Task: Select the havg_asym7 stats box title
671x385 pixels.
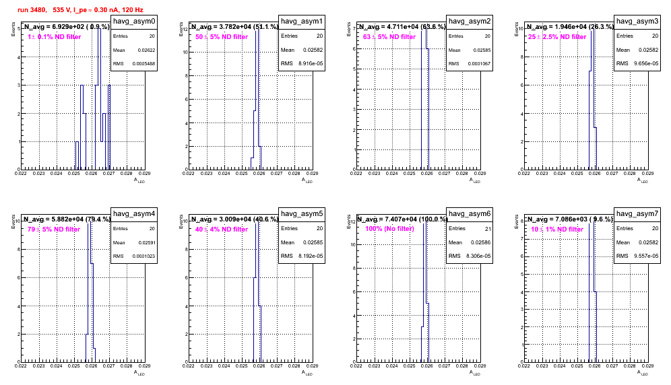Action: coord(637,214)
